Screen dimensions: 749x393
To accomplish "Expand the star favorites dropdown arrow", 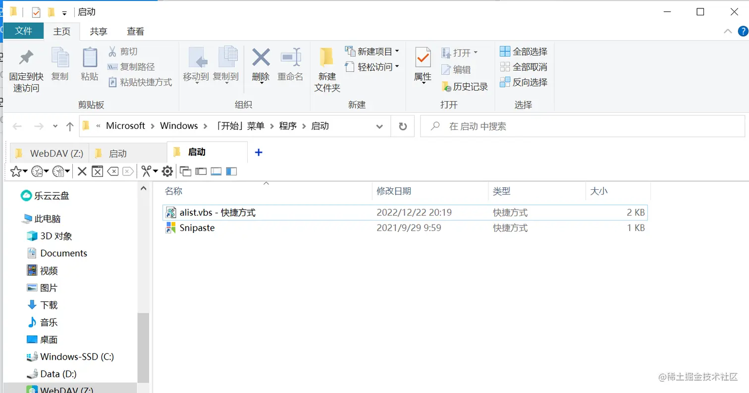I will 25,171.
